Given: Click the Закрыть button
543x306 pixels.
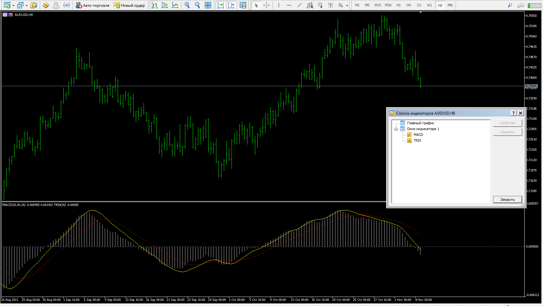Looking at the screenshot, I should [507, 199].
